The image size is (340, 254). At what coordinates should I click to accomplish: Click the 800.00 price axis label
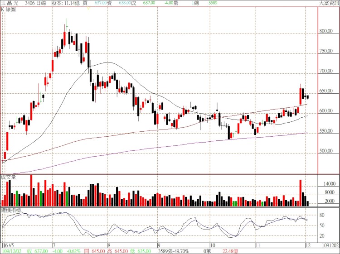325,31
